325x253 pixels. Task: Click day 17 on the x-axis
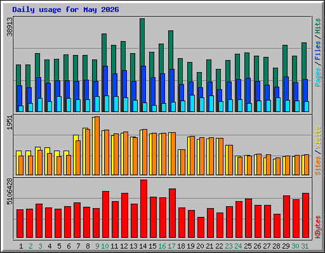(x=171, y=246)
